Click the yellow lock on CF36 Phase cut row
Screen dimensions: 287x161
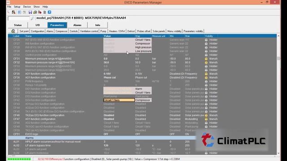tap(206, 77)
